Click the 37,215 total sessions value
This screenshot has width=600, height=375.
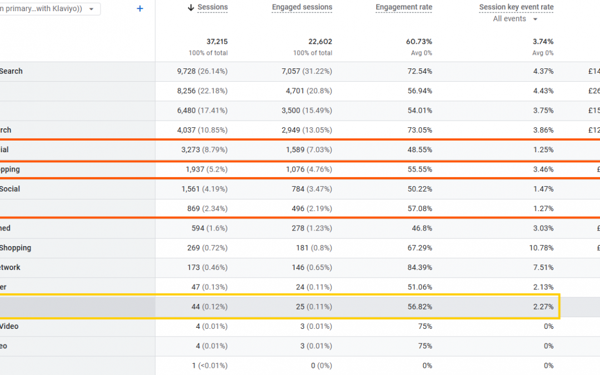click(x=217, y=42)
